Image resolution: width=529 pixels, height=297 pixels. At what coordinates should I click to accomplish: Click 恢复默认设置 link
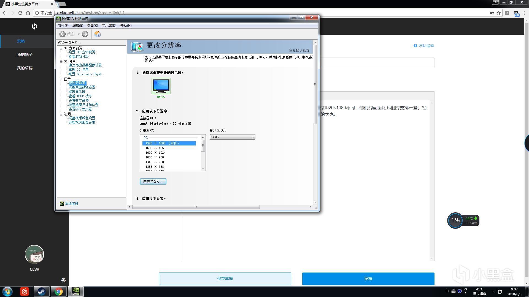[299, 50]
